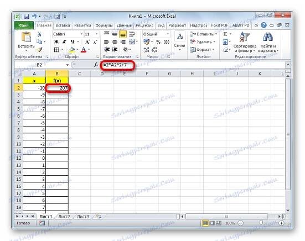Click the large Вставить paste icon
Image resolution: width=305 pixels, height=241 pixels.
coord(26,37)
